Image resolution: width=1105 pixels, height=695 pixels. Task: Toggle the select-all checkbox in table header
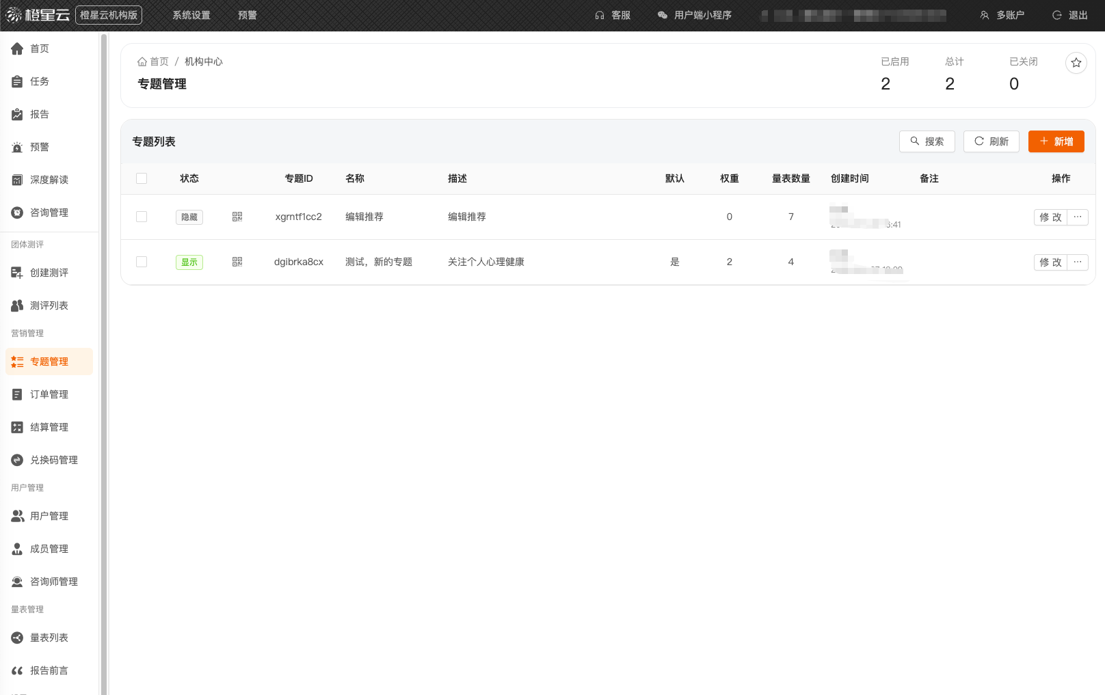coord(142,178)
